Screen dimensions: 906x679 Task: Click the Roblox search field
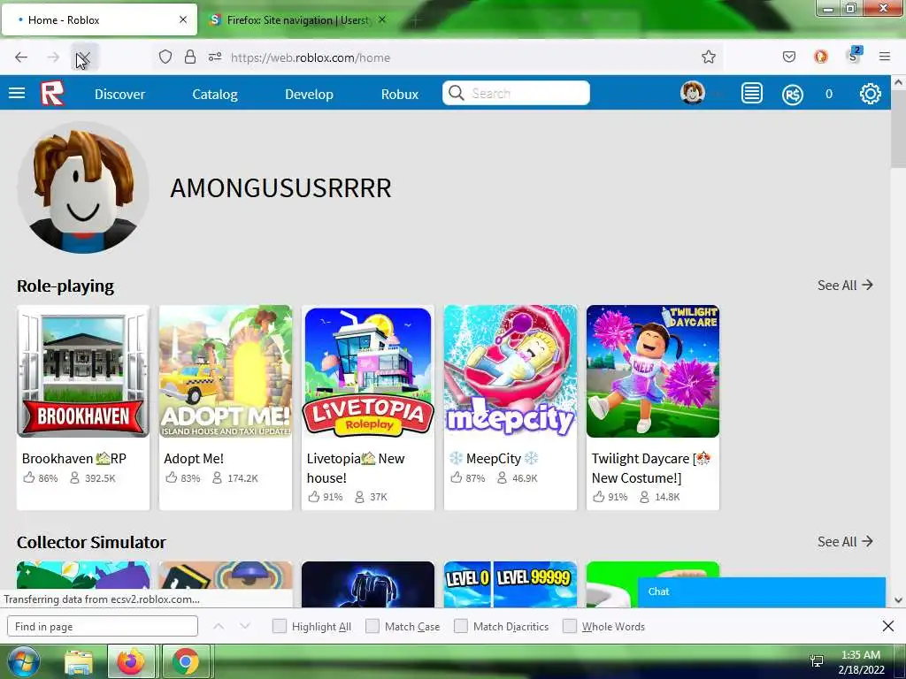point(516,93)
